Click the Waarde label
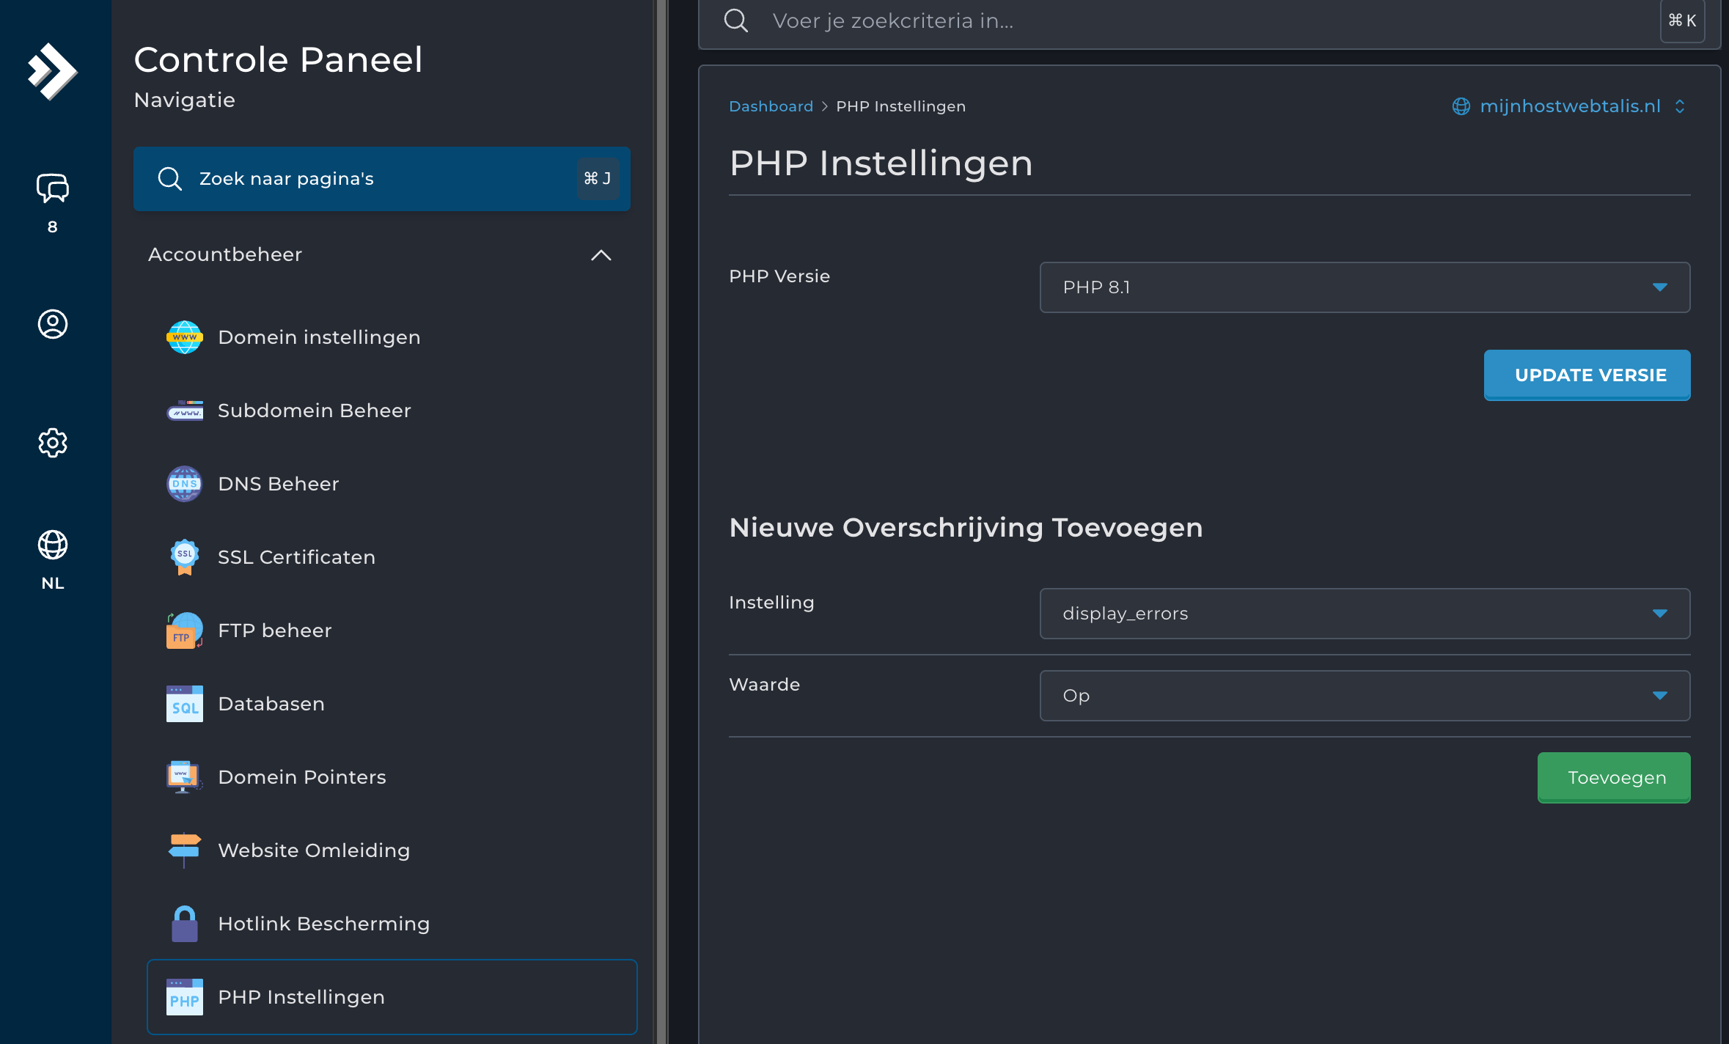 click(x=764, y=685)
